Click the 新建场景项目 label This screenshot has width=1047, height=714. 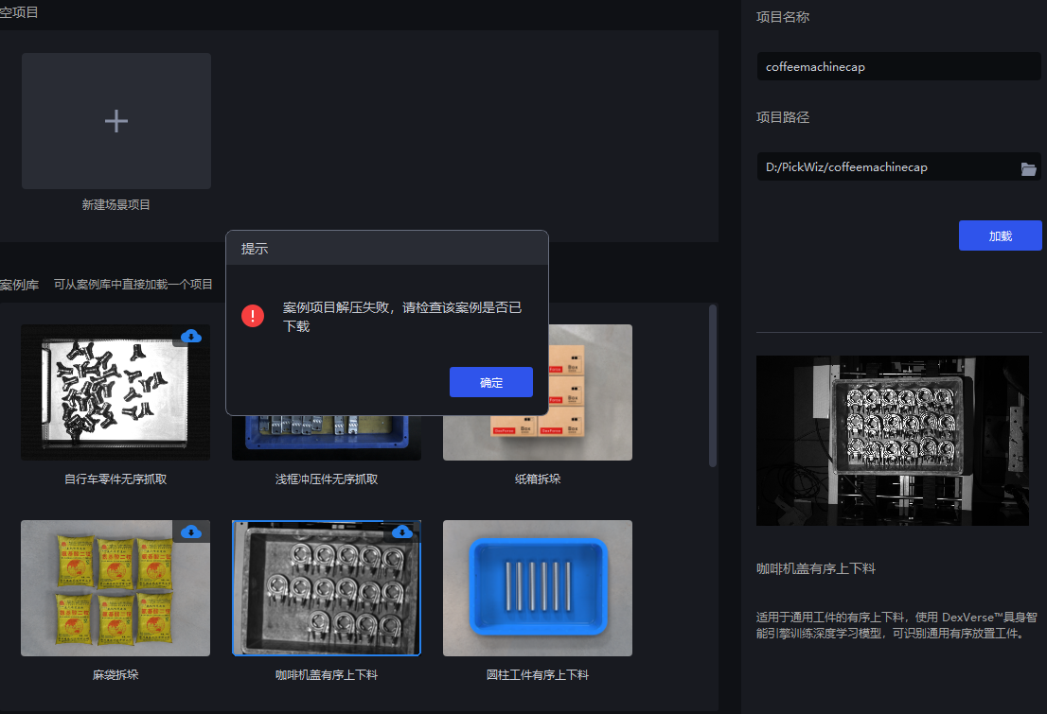tap(115, 203)
